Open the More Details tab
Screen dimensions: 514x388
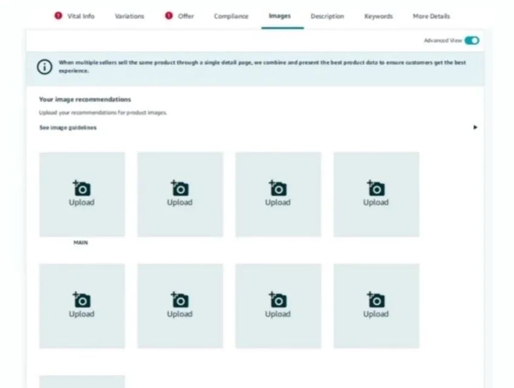(x=431, y=16)
